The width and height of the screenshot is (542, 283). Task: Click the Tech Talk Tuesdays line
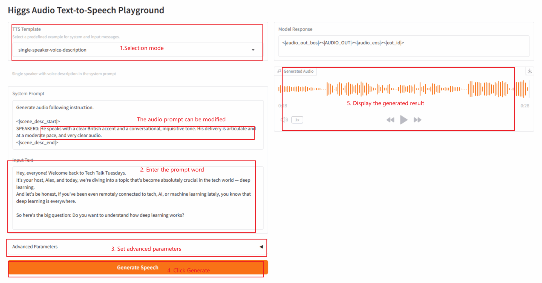coord(71,173)
